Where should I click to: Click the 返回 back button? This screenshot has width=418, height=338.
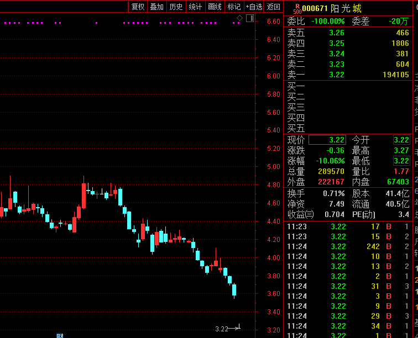click(274, 7)
